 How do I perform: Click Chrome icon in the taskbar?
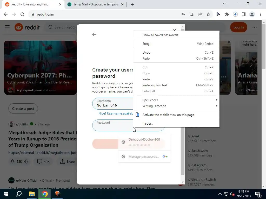[x=45, y=194]
